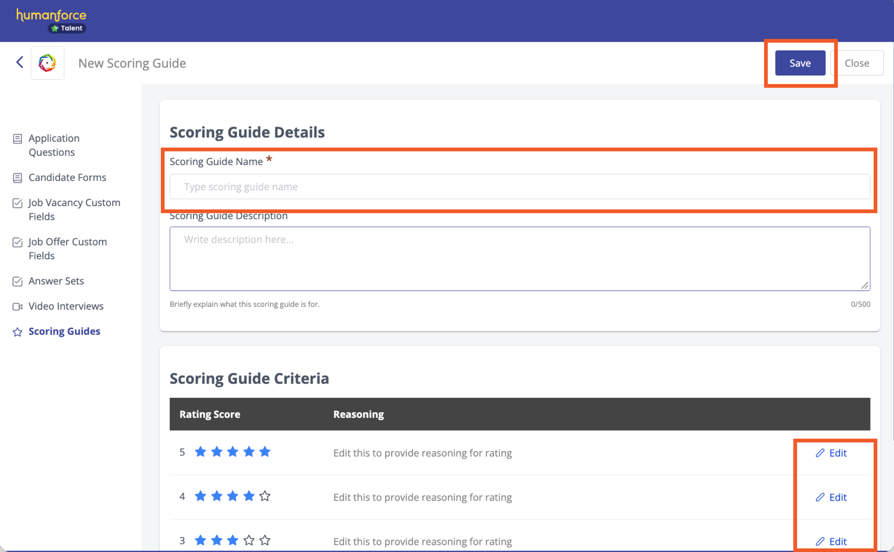Viewport: 894px width, 552px height.
Task: Edit reasoning for the 4-star rating
Action: click(831, 497)
